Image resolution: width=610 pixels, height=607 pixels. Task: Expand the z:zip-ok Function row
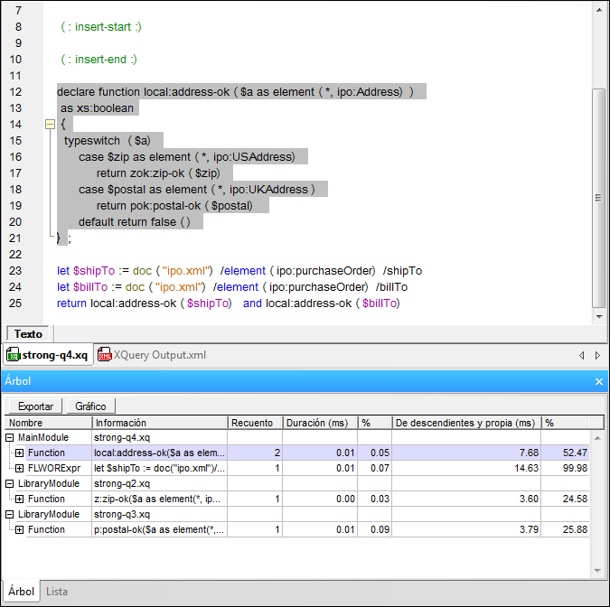(x=19, y=499)
